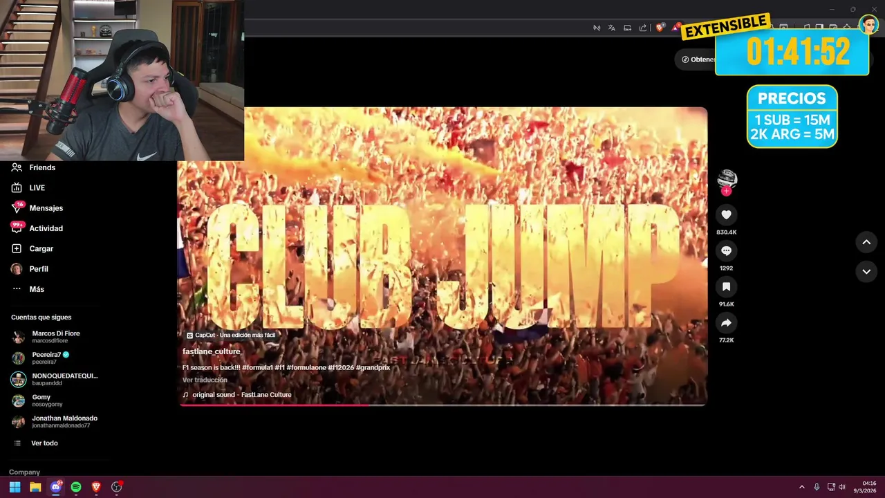Open Discord from taskbar
885x498 pixels.
click(x=56, y=487)
